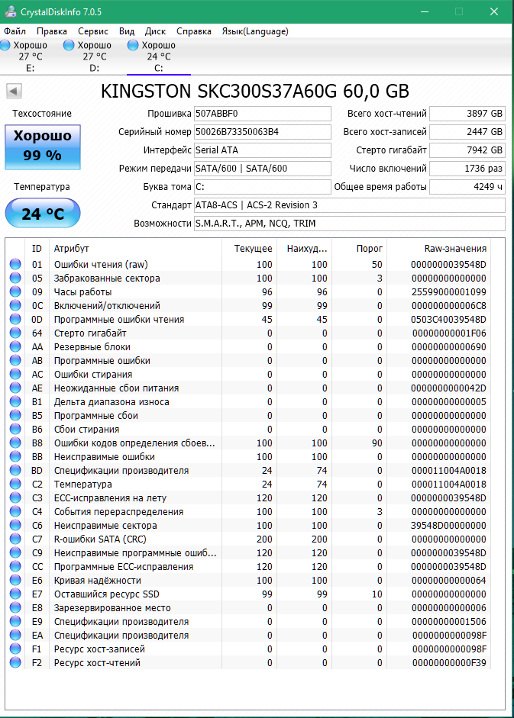The height and width of the screenshot is (718, 514).
Task: Open the Файл menu
Action: (x=15, y=31)
